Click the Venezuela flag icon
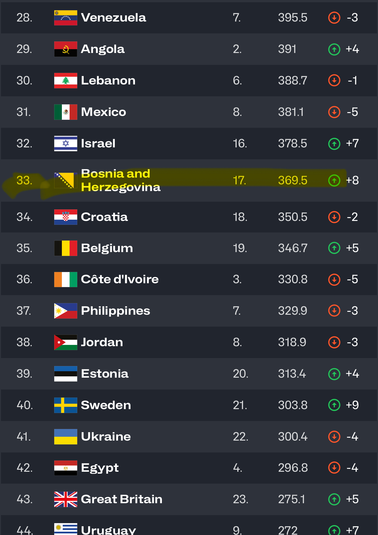 (x=66, y=18)
